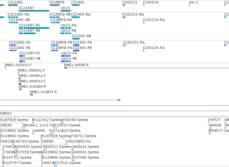Open the CG43233 gene label

coord(130,2)
